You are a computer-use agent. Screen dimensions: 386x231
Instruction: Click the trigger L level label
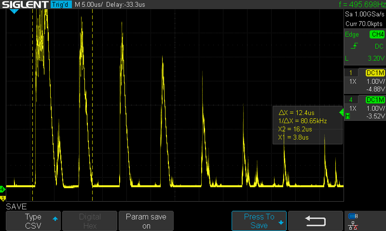point(347,58)
